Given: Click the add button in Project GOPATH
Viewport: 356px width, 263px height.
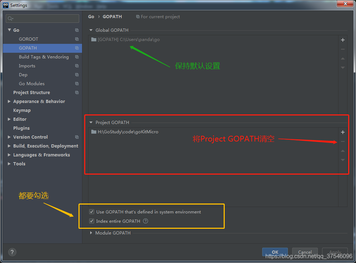Looking at the screenshot, I should point(343,132).
